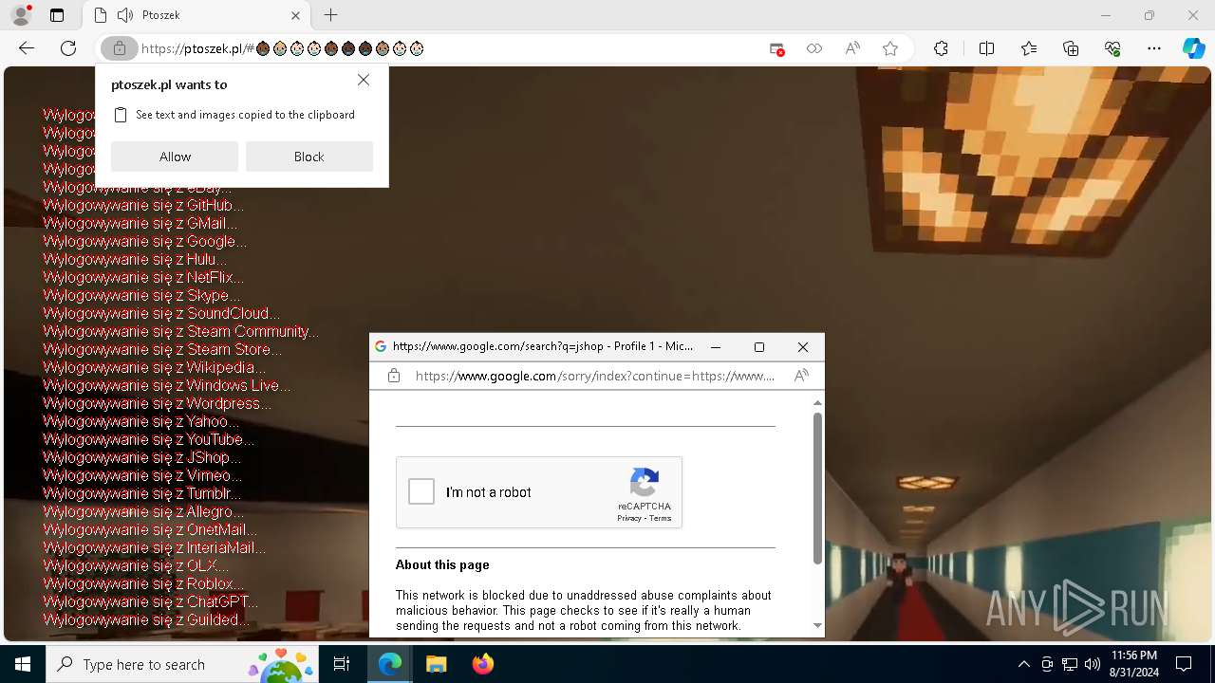Open Settings and more ellipsis menu
Viewport: 1215px width, 683px height.
(x=1154, y=48)
